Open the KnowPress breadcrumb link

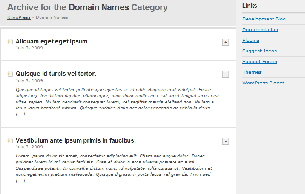[x=19, y=17]
